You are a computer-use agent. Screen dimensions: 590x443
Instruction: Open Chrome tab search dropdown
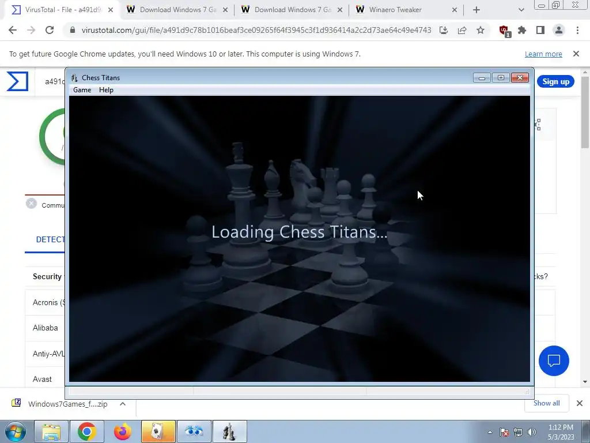click(521, 10)
